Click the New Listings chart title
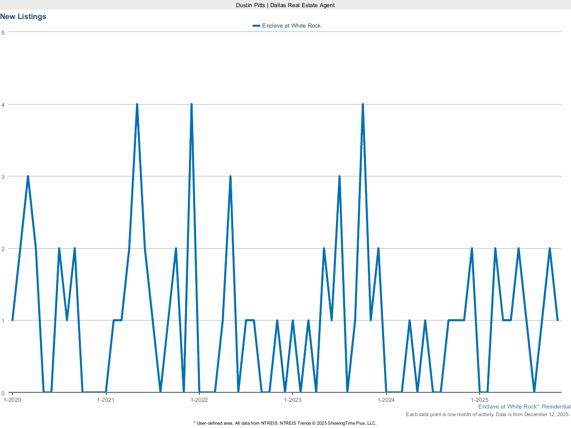The image size is (571, 428). click(23, 17)
